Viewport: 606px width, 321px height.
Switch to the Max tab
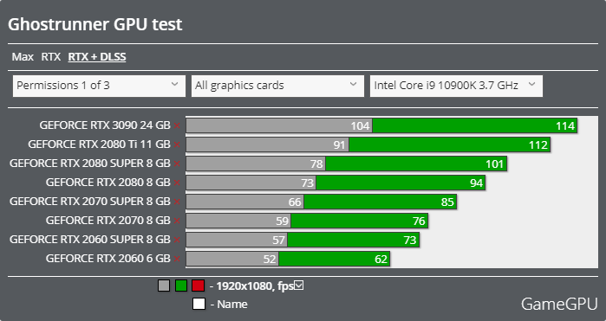click(x=23, y=57)
